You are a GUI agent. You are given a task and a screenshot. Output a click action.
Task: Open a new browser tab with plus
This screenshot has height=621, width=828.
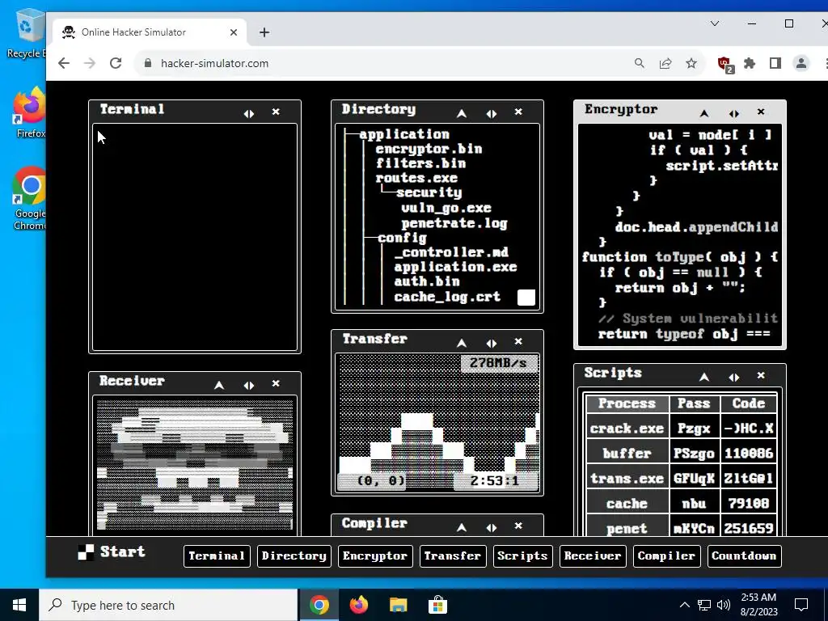pos(264,32)
